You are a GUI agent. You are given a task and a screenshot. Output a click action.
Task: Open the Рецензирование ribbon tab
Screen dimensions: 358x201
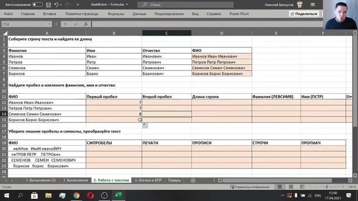coord(169,13)
